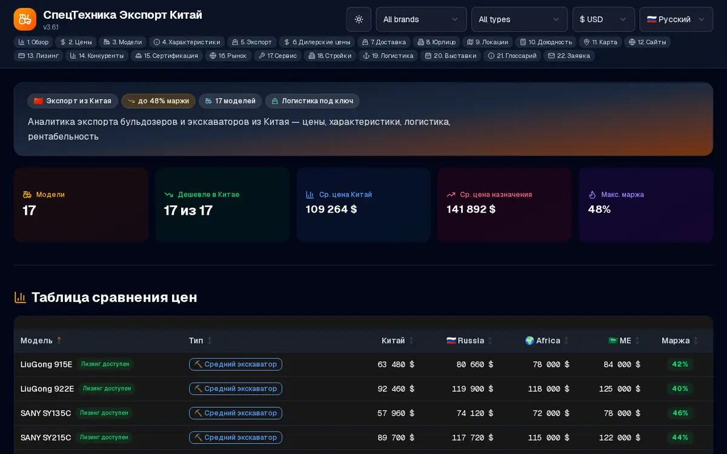The height and width of the screenshot is (454, 727).
Task: Select the 17 моделей chip
Action: pyautogui.click(x=230, y=101)
